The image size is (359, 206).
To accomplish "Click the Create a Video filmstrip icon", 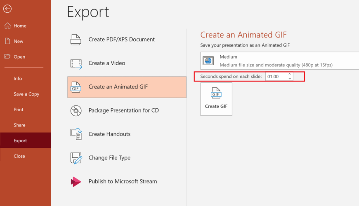I will [76, 63].
